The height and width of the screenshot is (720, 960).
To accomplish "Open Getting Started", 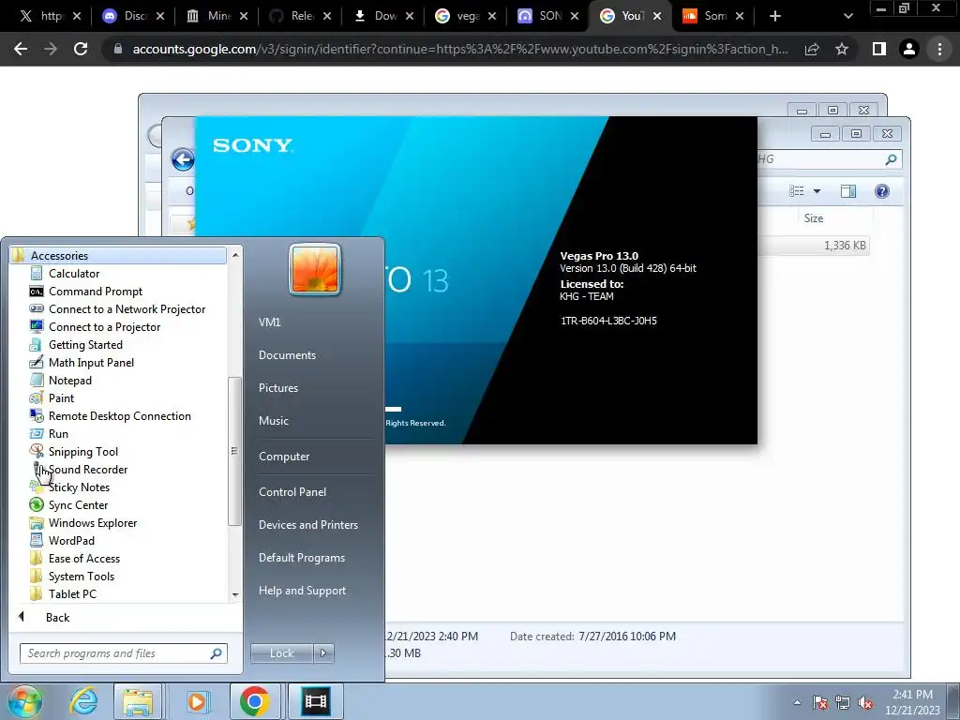I will [x=85, y=345].
